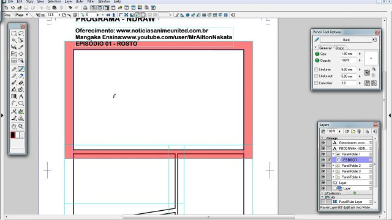Click the new folder icon in Layers panel

pos(353,131)
